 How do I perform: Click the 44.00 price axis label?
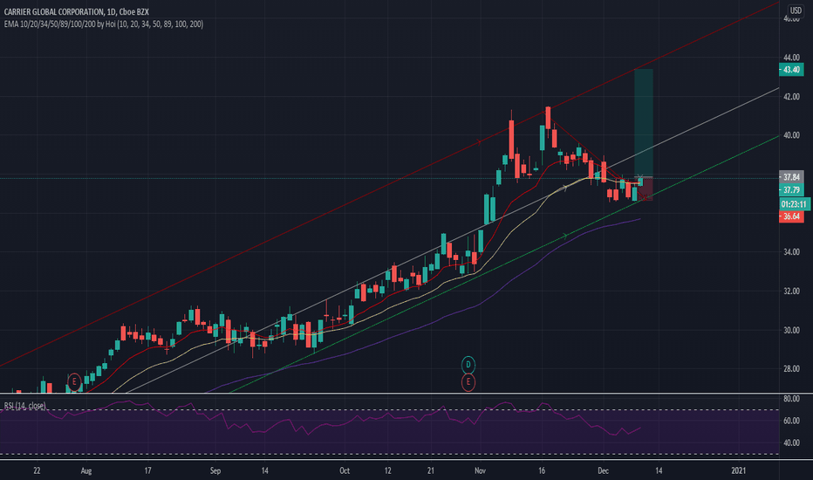[x=791, y=58]
